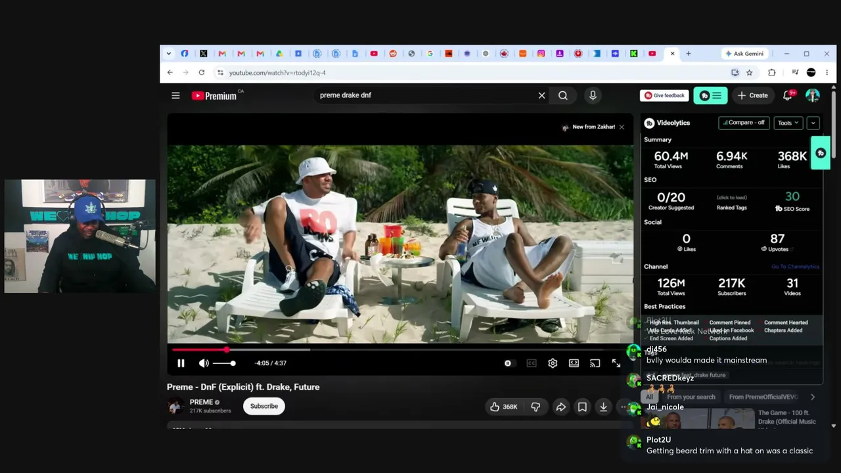Click the teal TubeBuddy side tab

pos(821,153)
